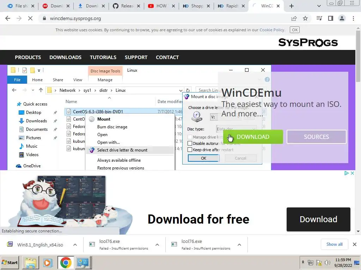Open the SysProgs logo home link
Screen dimensions: 361x270
[x=308, y=43]
